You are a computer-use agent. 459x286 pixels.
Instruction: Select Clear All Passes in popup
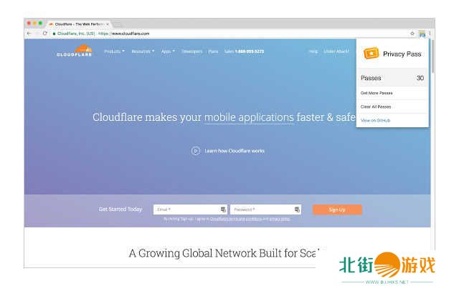(x=376, y=107)
